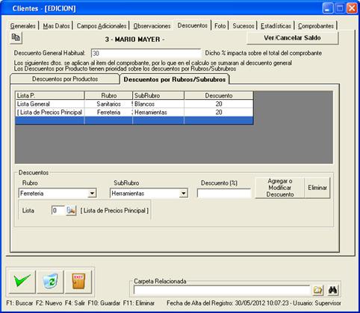Select the Descuentos por Productos tab

pyautogui.click(x=65, y=79)
